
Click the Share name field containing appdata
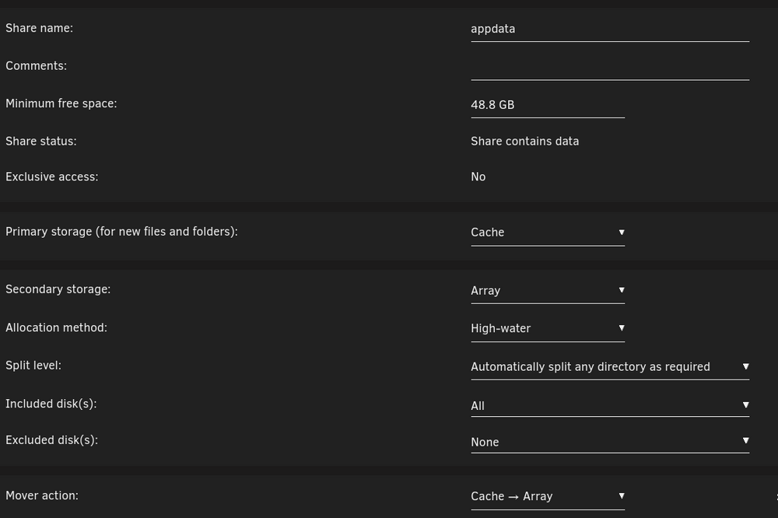click(610, 30)
